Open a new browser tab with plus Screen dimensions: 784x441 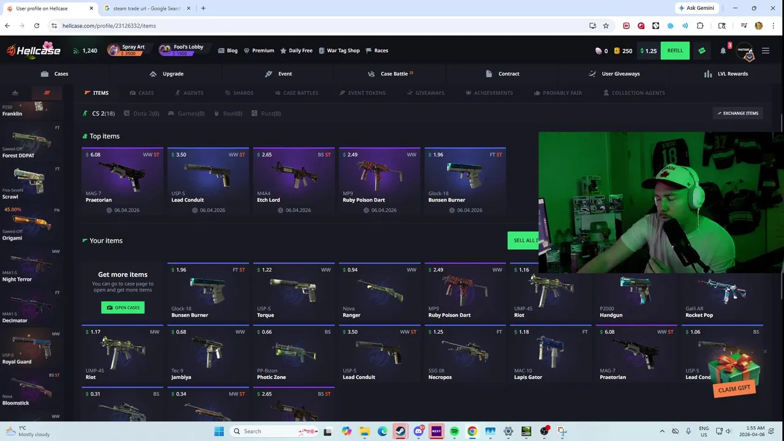[203, 8]
